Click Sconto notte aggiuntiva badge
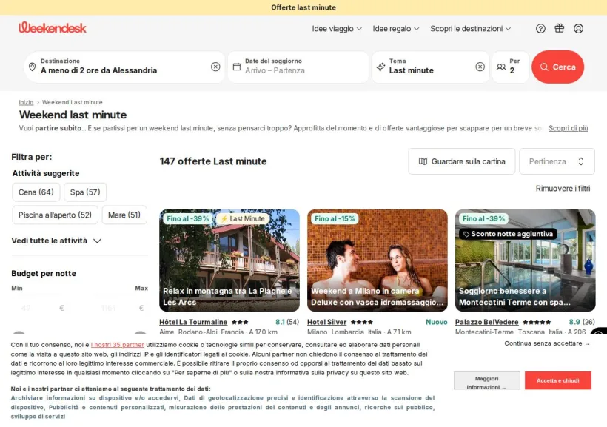607x427 pixels. coord(508,234)
